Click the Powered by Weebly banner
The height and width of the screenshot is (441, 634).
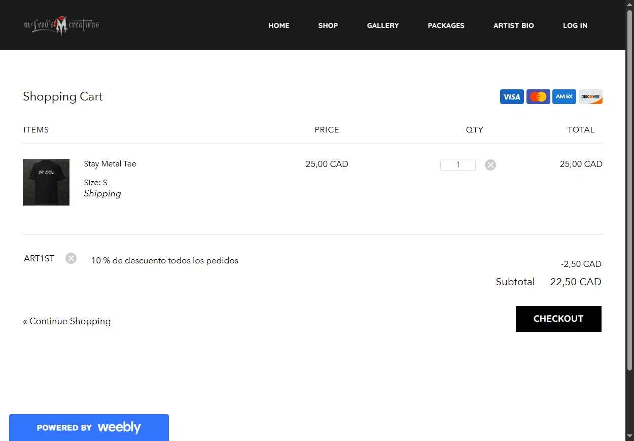pyautogui.click(x=89, y=427)
